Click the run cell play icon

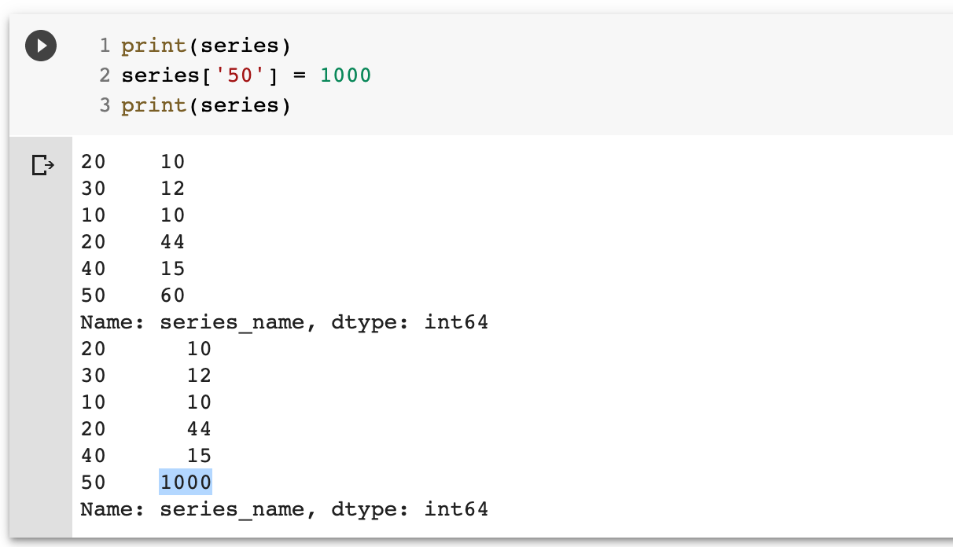pos(40,45)
